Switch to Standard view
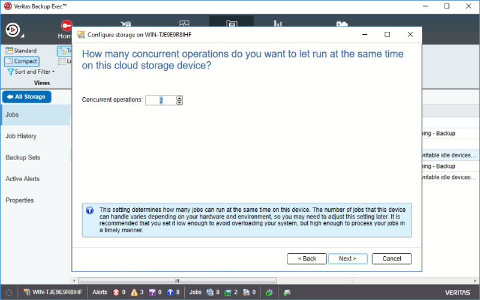The width and height of the screenshot is (480, 300). click(x=21, y=50)
